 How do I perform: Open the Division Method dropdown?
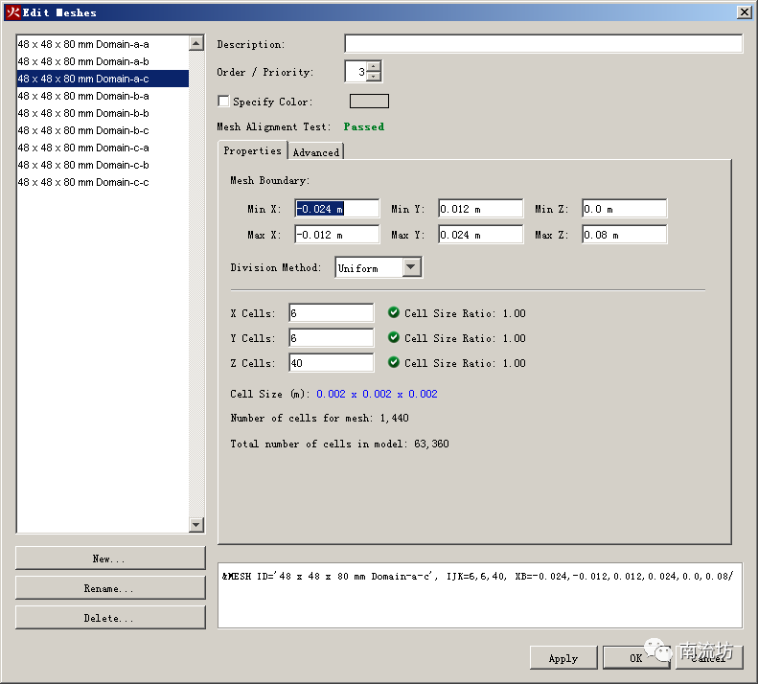pos(411,268)
